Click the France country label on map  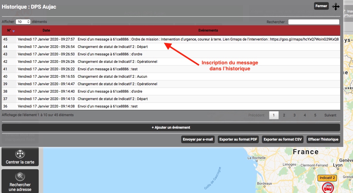(x=306, y=152)
